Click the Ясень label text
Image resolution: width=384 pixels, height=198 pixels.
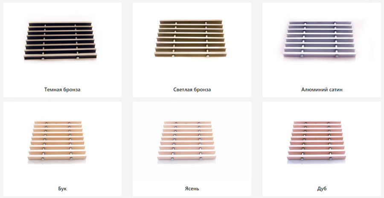(192, 189)
